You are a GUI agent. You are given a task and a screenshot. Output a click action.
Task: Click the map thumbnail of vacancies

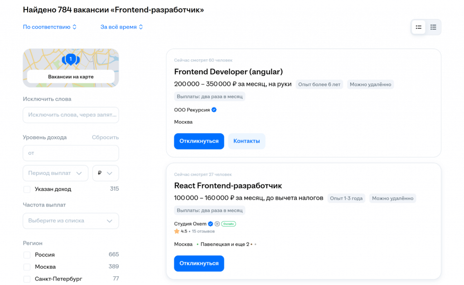pyautogui.click(x=71, y=68)
